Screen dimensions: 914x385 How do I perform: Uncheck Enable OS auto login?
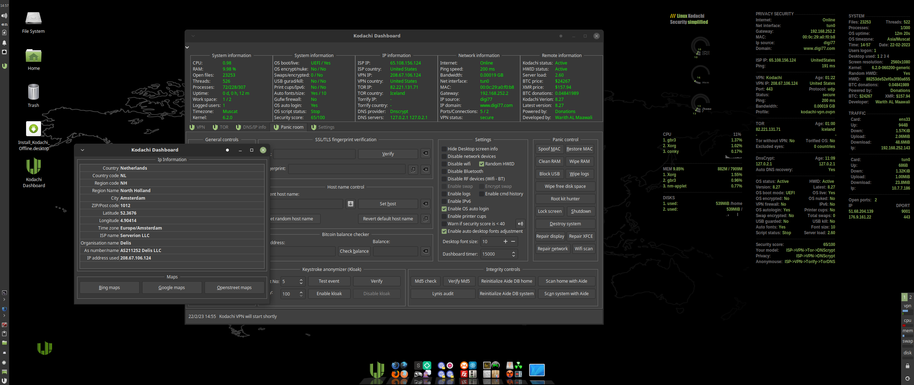point(444,209)
